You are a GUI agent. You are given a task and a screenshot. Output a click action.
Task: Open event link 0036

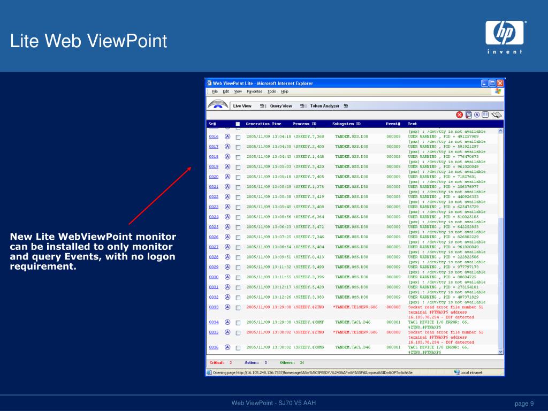(214, 347)
